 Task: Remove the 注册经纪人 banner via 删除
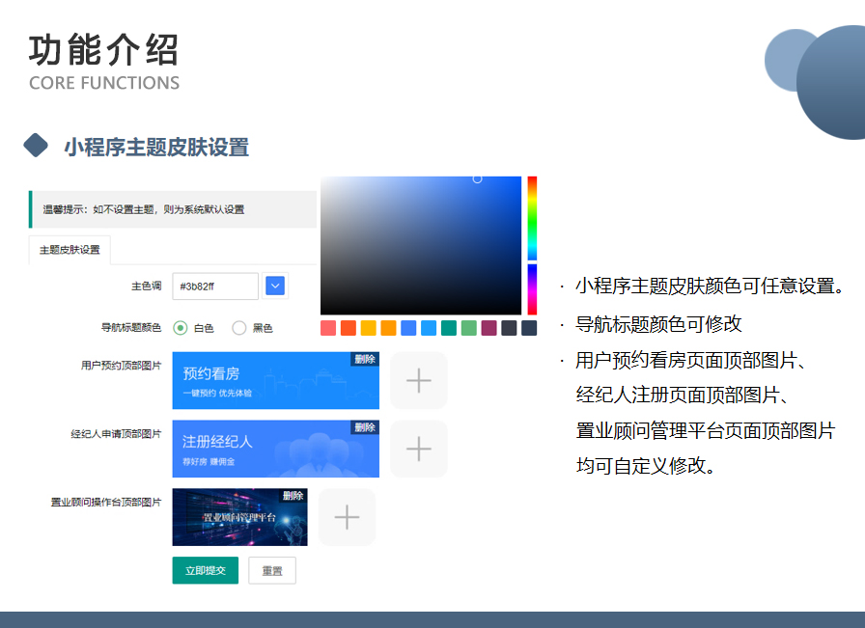364,427
